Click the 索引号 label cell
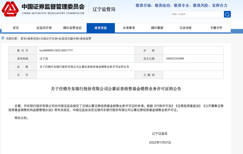Image resolution: width=243 pixels, height=154 pixels. [22, 50]
